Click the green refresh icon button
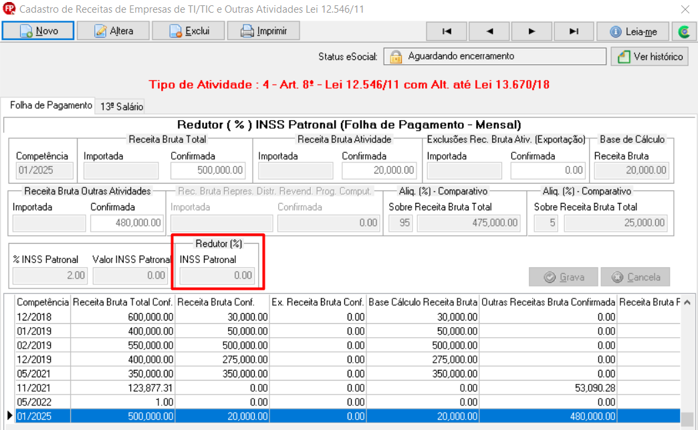The image size is (698, 430). [684, 31]
